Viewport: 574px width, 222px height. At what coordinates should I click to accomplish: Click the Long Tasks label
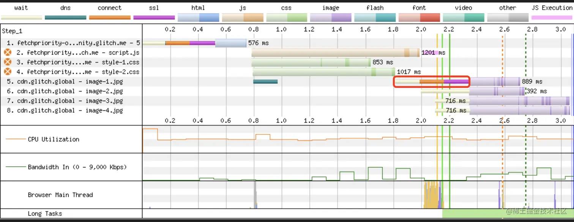point(45,214)
